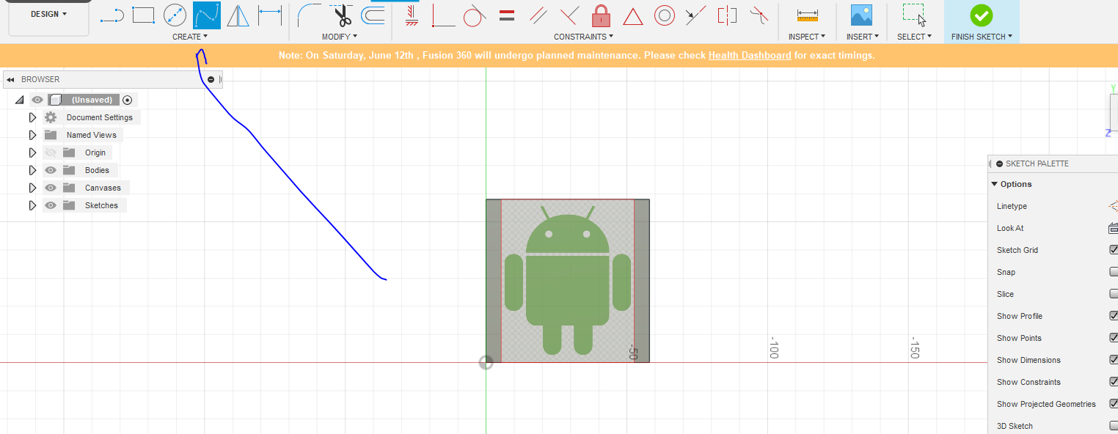Apply the Concentric constraint
This screenshot has height=434, width=1118.
[x=665, y=15]
